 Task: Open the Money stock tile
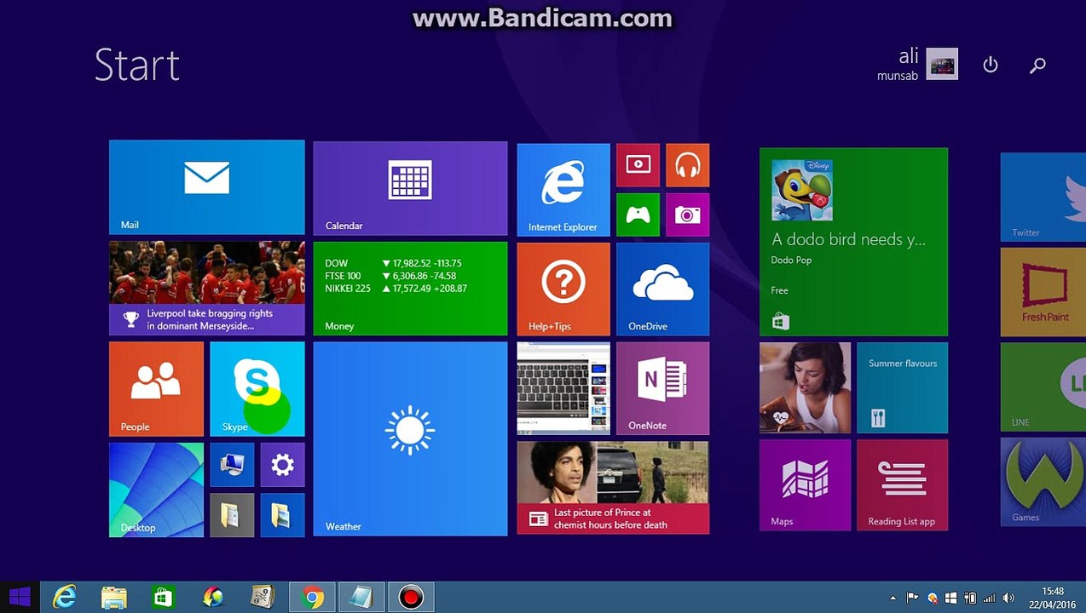410,289
